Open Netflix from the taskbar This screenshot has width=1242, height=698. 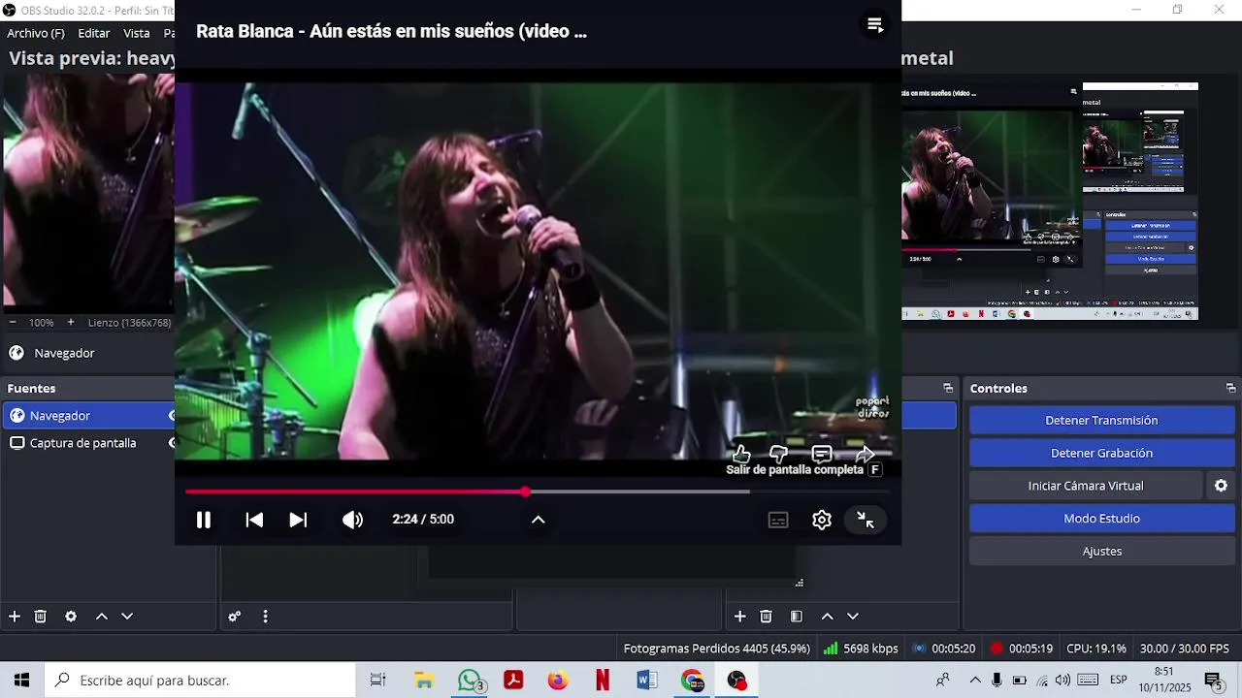click(603, 681)
